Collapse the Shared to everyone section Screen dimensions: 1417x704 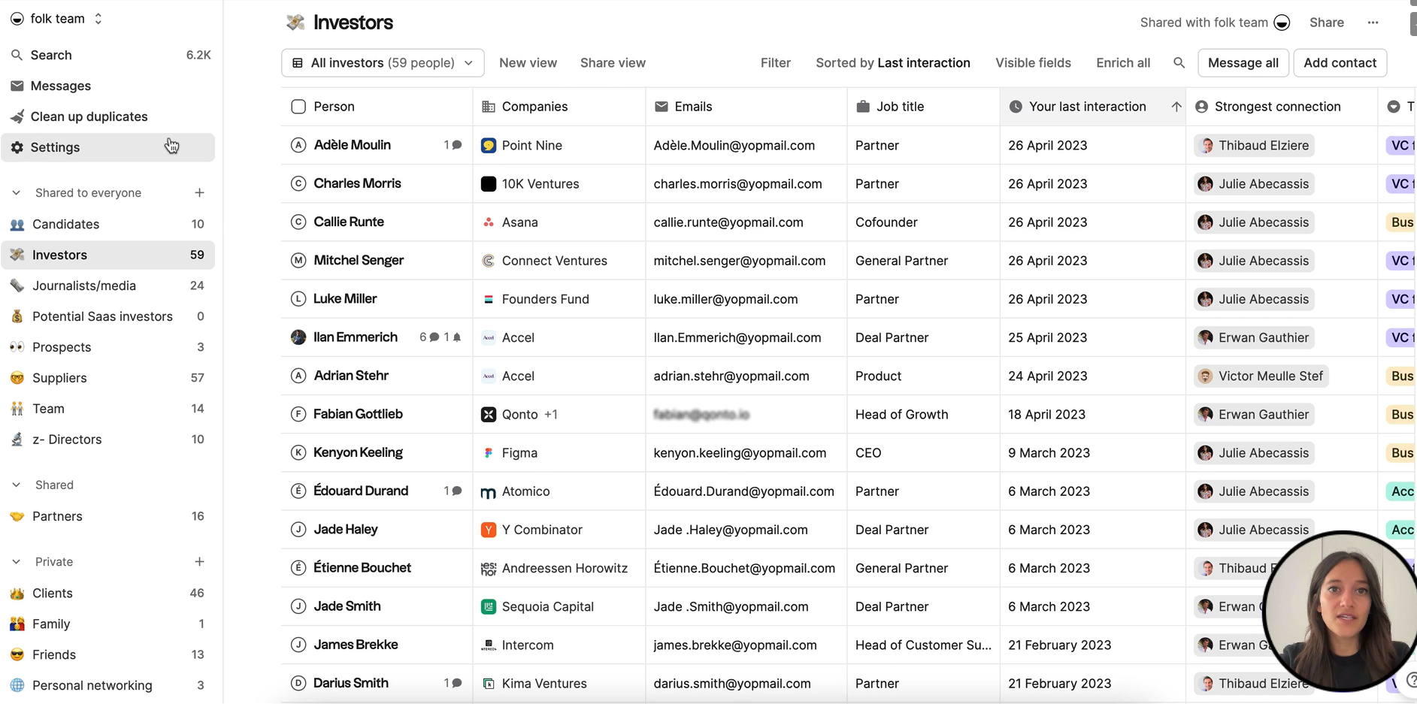[17, 193]
